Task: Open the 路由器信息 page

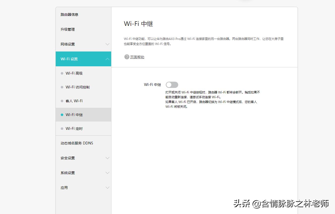Action: [69, 15]
